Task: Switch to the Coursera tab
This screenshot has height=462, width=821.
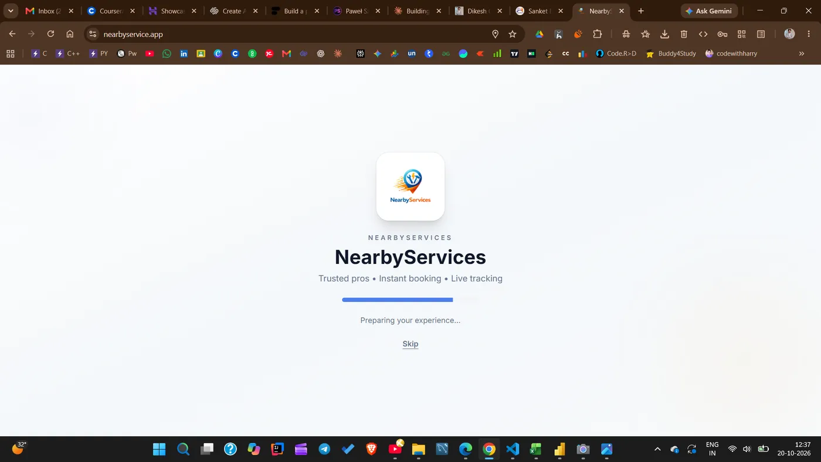Action: tap(110, 11)
